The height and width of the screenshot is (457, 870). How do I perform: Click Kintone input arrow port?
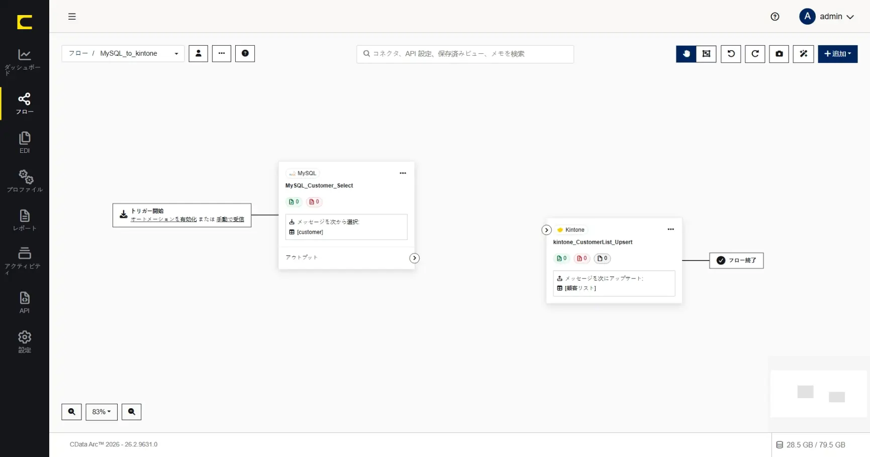point(546,230)
